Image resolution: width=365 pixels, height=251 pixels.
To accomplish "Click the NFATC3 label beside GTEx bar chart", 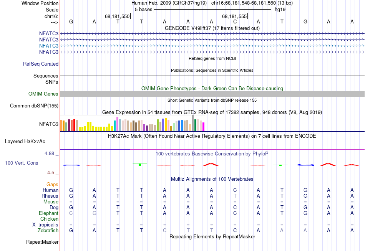I will coord(49,124).
